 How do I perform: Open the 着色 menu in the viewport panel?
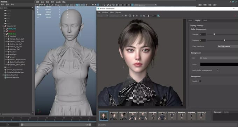pos(42,2)
